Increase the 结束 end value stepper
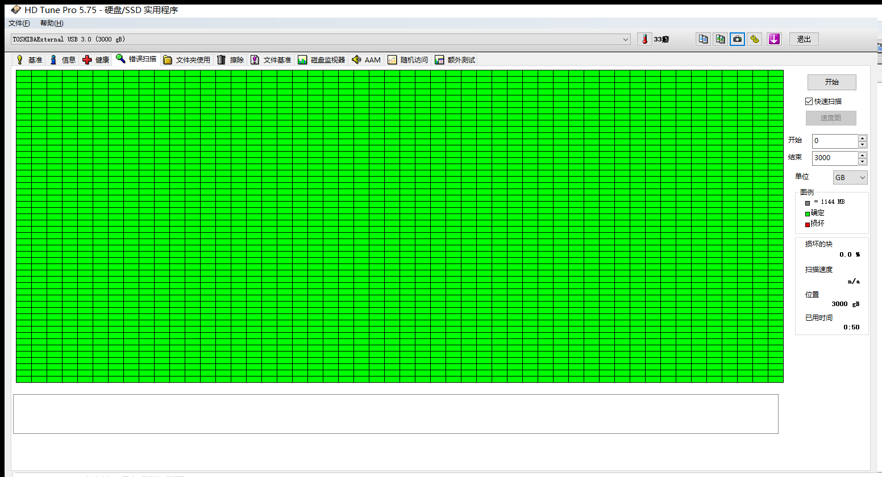Screen dimensions: 882x477 point(862,155)
